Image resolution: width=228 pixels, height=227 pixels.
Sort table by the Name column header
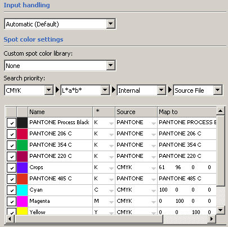pyautogui.click(x=60, y=112)
